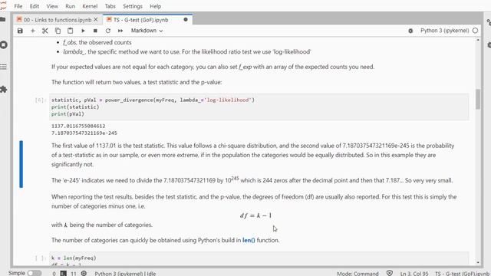Open the cell type Markdown dropdown
Screen dimensions: 491x276
coord(147,31)
